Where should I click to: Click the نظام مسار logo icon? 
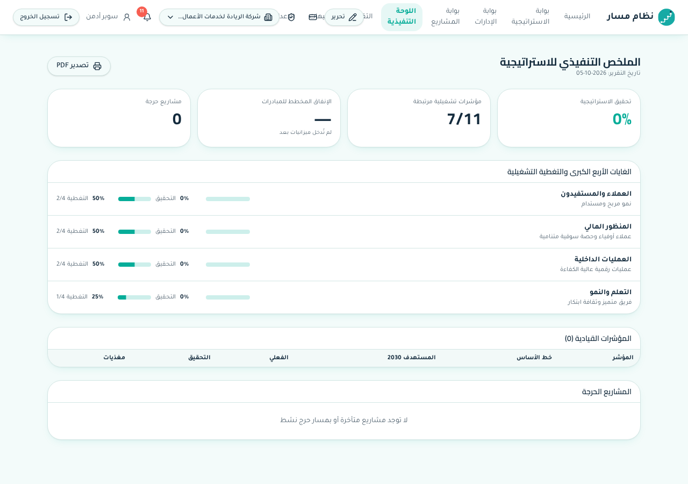pos(666,17)
